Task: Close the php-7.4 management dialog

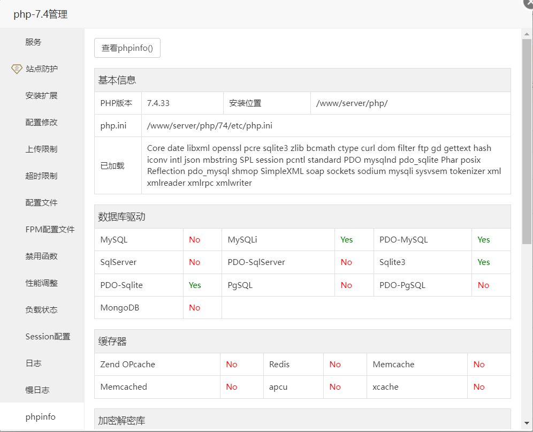Action: (529, 3)
